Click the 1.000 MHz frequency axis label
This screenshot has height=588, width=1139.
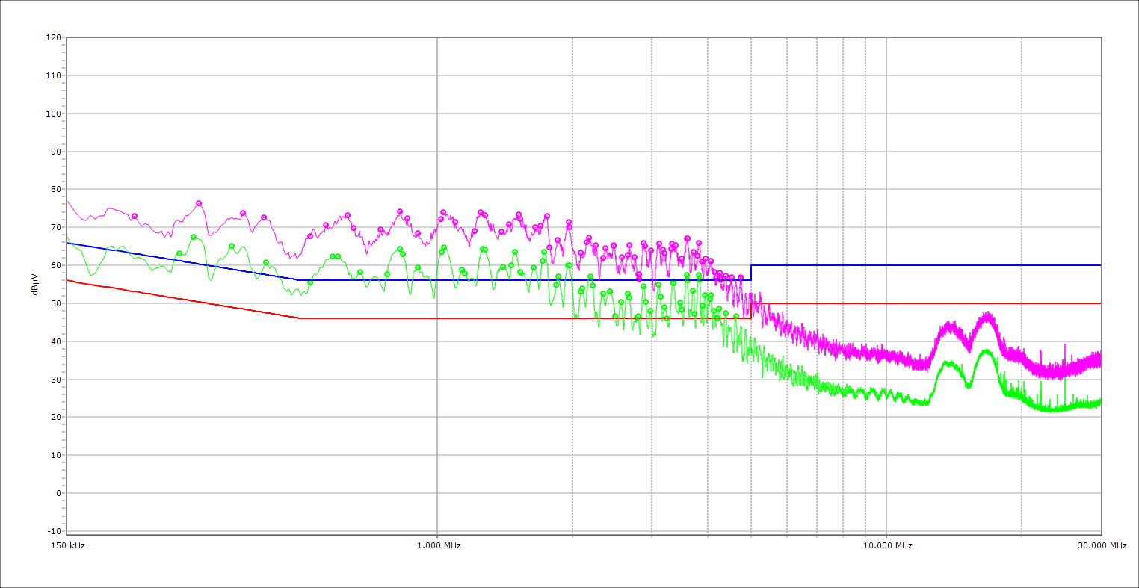click(438, 545)
